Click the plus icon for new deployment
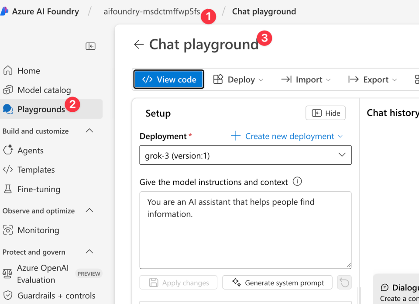 (236, 136)
